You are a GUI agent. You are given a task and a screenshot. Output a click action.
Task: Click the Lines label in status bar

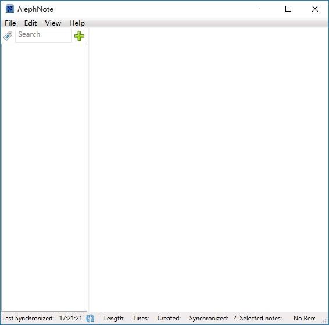(141, 318)
